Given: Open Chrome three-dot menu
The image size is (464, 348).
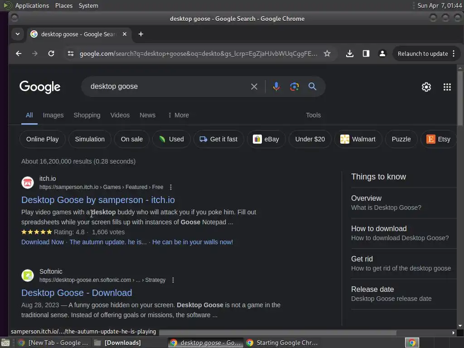Looking at the screenshot, I should 454,53.
